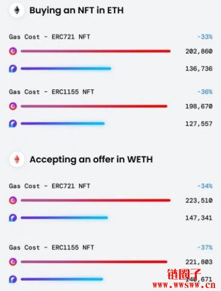
Task: Click the 223,510 gas cost value
Action: tap(199, 200)
